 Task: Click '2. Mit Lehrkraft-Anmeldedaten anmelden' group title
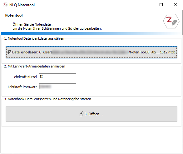35,66
